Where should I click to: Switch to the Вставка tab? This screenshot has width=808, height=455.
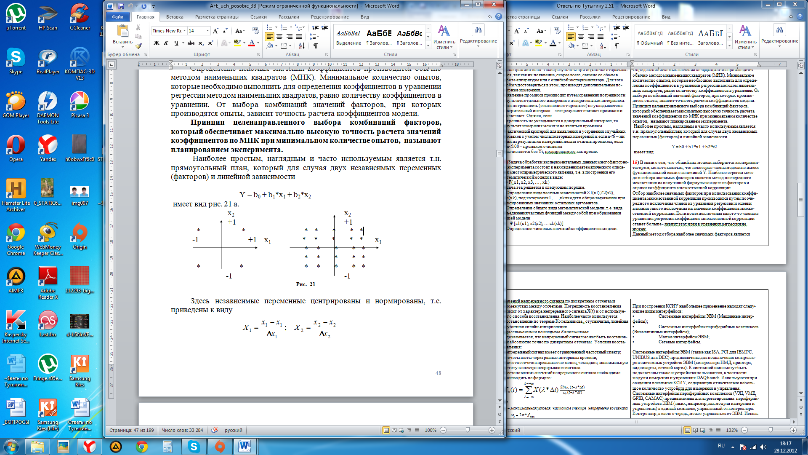[x=175, y=17]
